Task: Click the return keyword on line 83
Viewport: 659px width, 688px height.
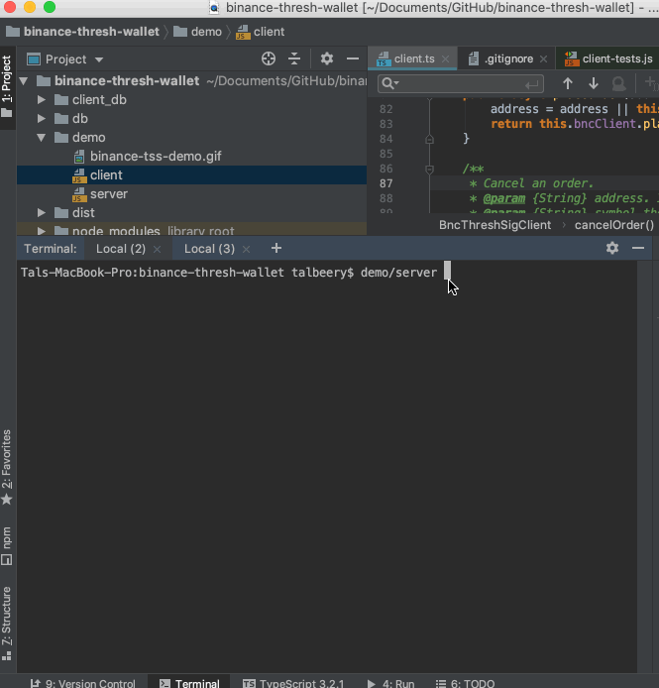Action: coord(511,124)
